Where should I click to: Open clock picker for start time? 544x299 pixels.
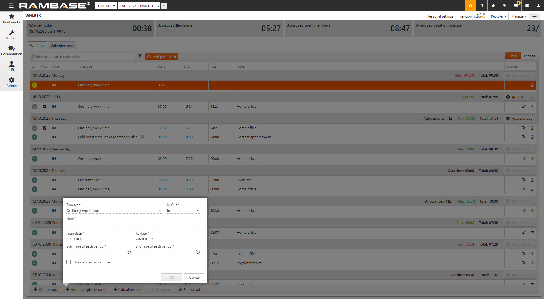click(x=129, y=252)
